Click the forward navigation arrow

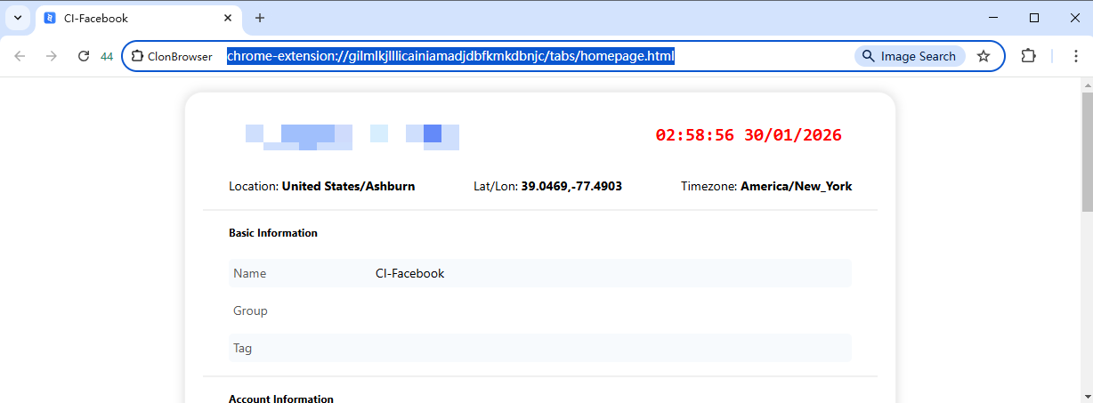click(52, 56)
